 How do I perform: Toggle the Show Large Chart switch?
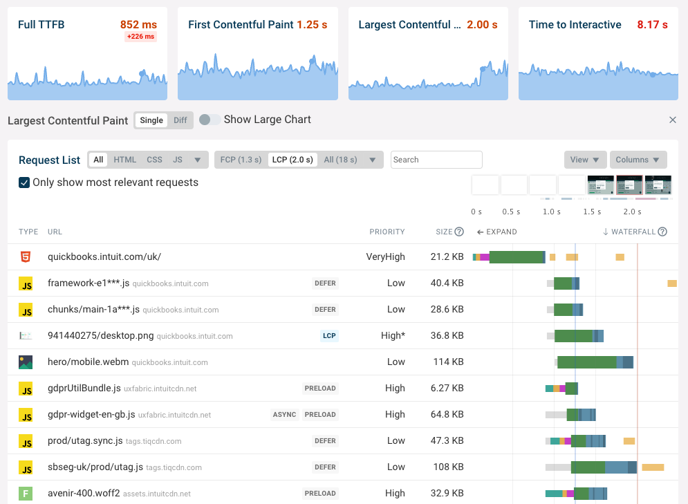(x=210, y=120)
